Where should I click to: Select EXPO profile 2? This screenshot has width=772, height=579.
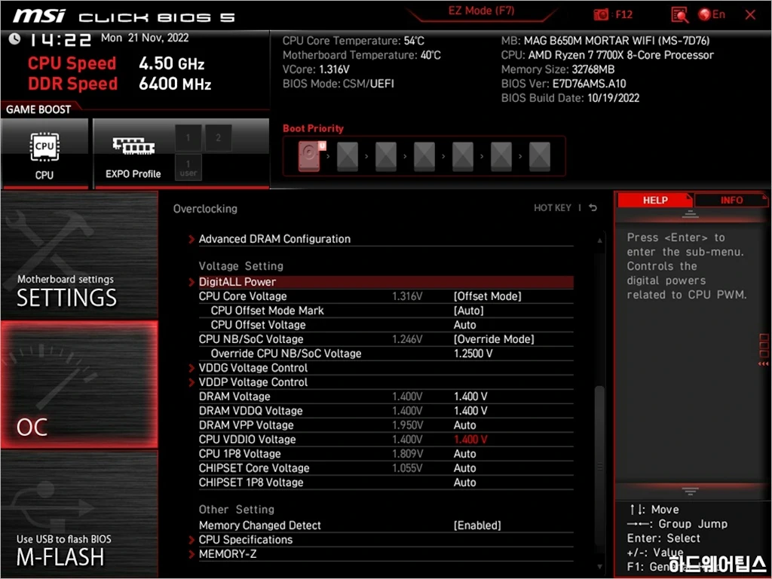click(x=218, y=138)
